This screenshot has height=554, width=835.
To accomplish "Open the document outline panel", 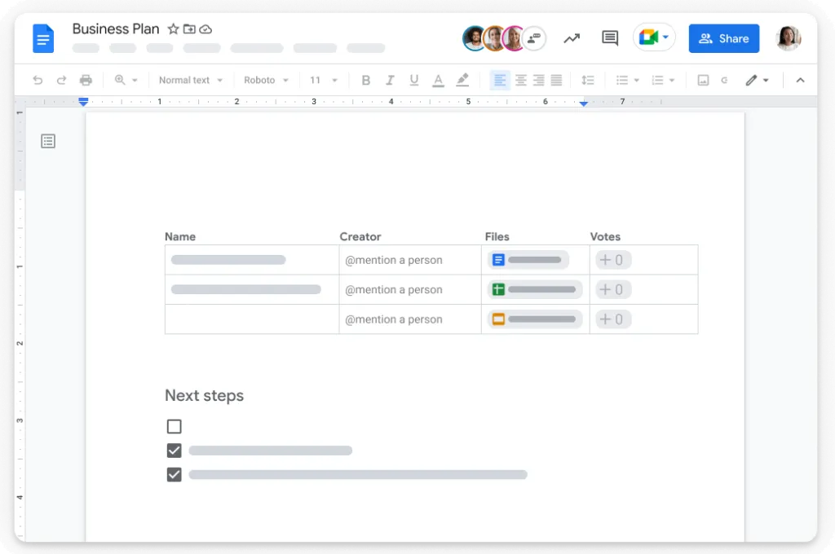I will click(47, 141).
